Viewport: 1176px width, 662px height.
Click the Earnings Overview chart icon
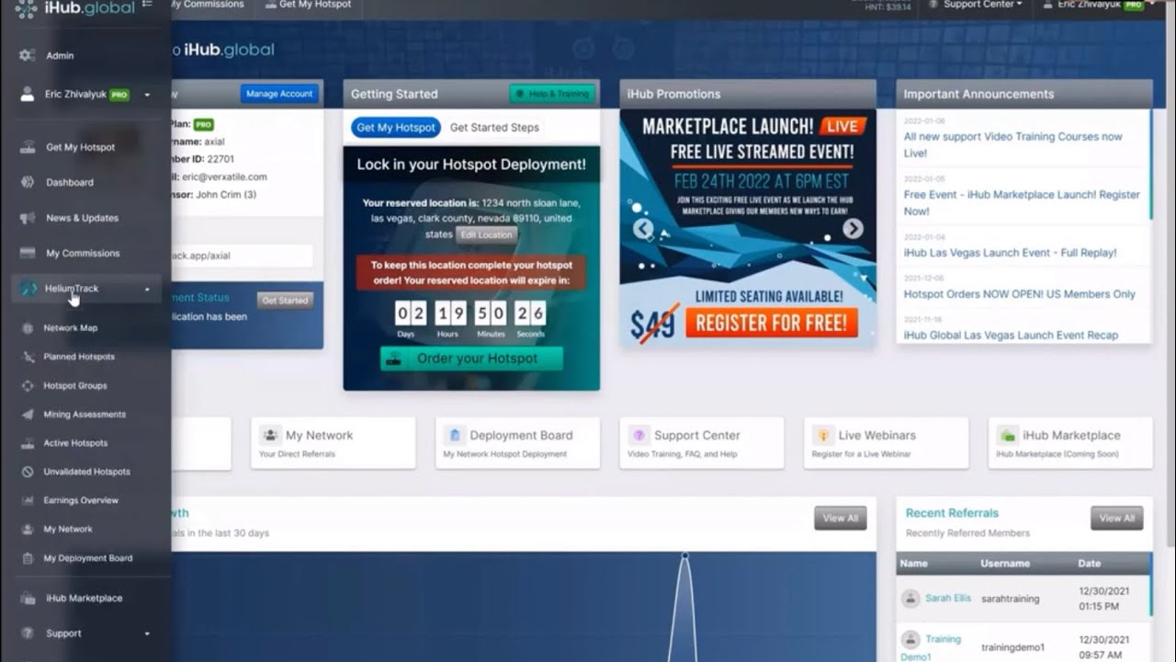pyautogui.click(x=27, y=500)
